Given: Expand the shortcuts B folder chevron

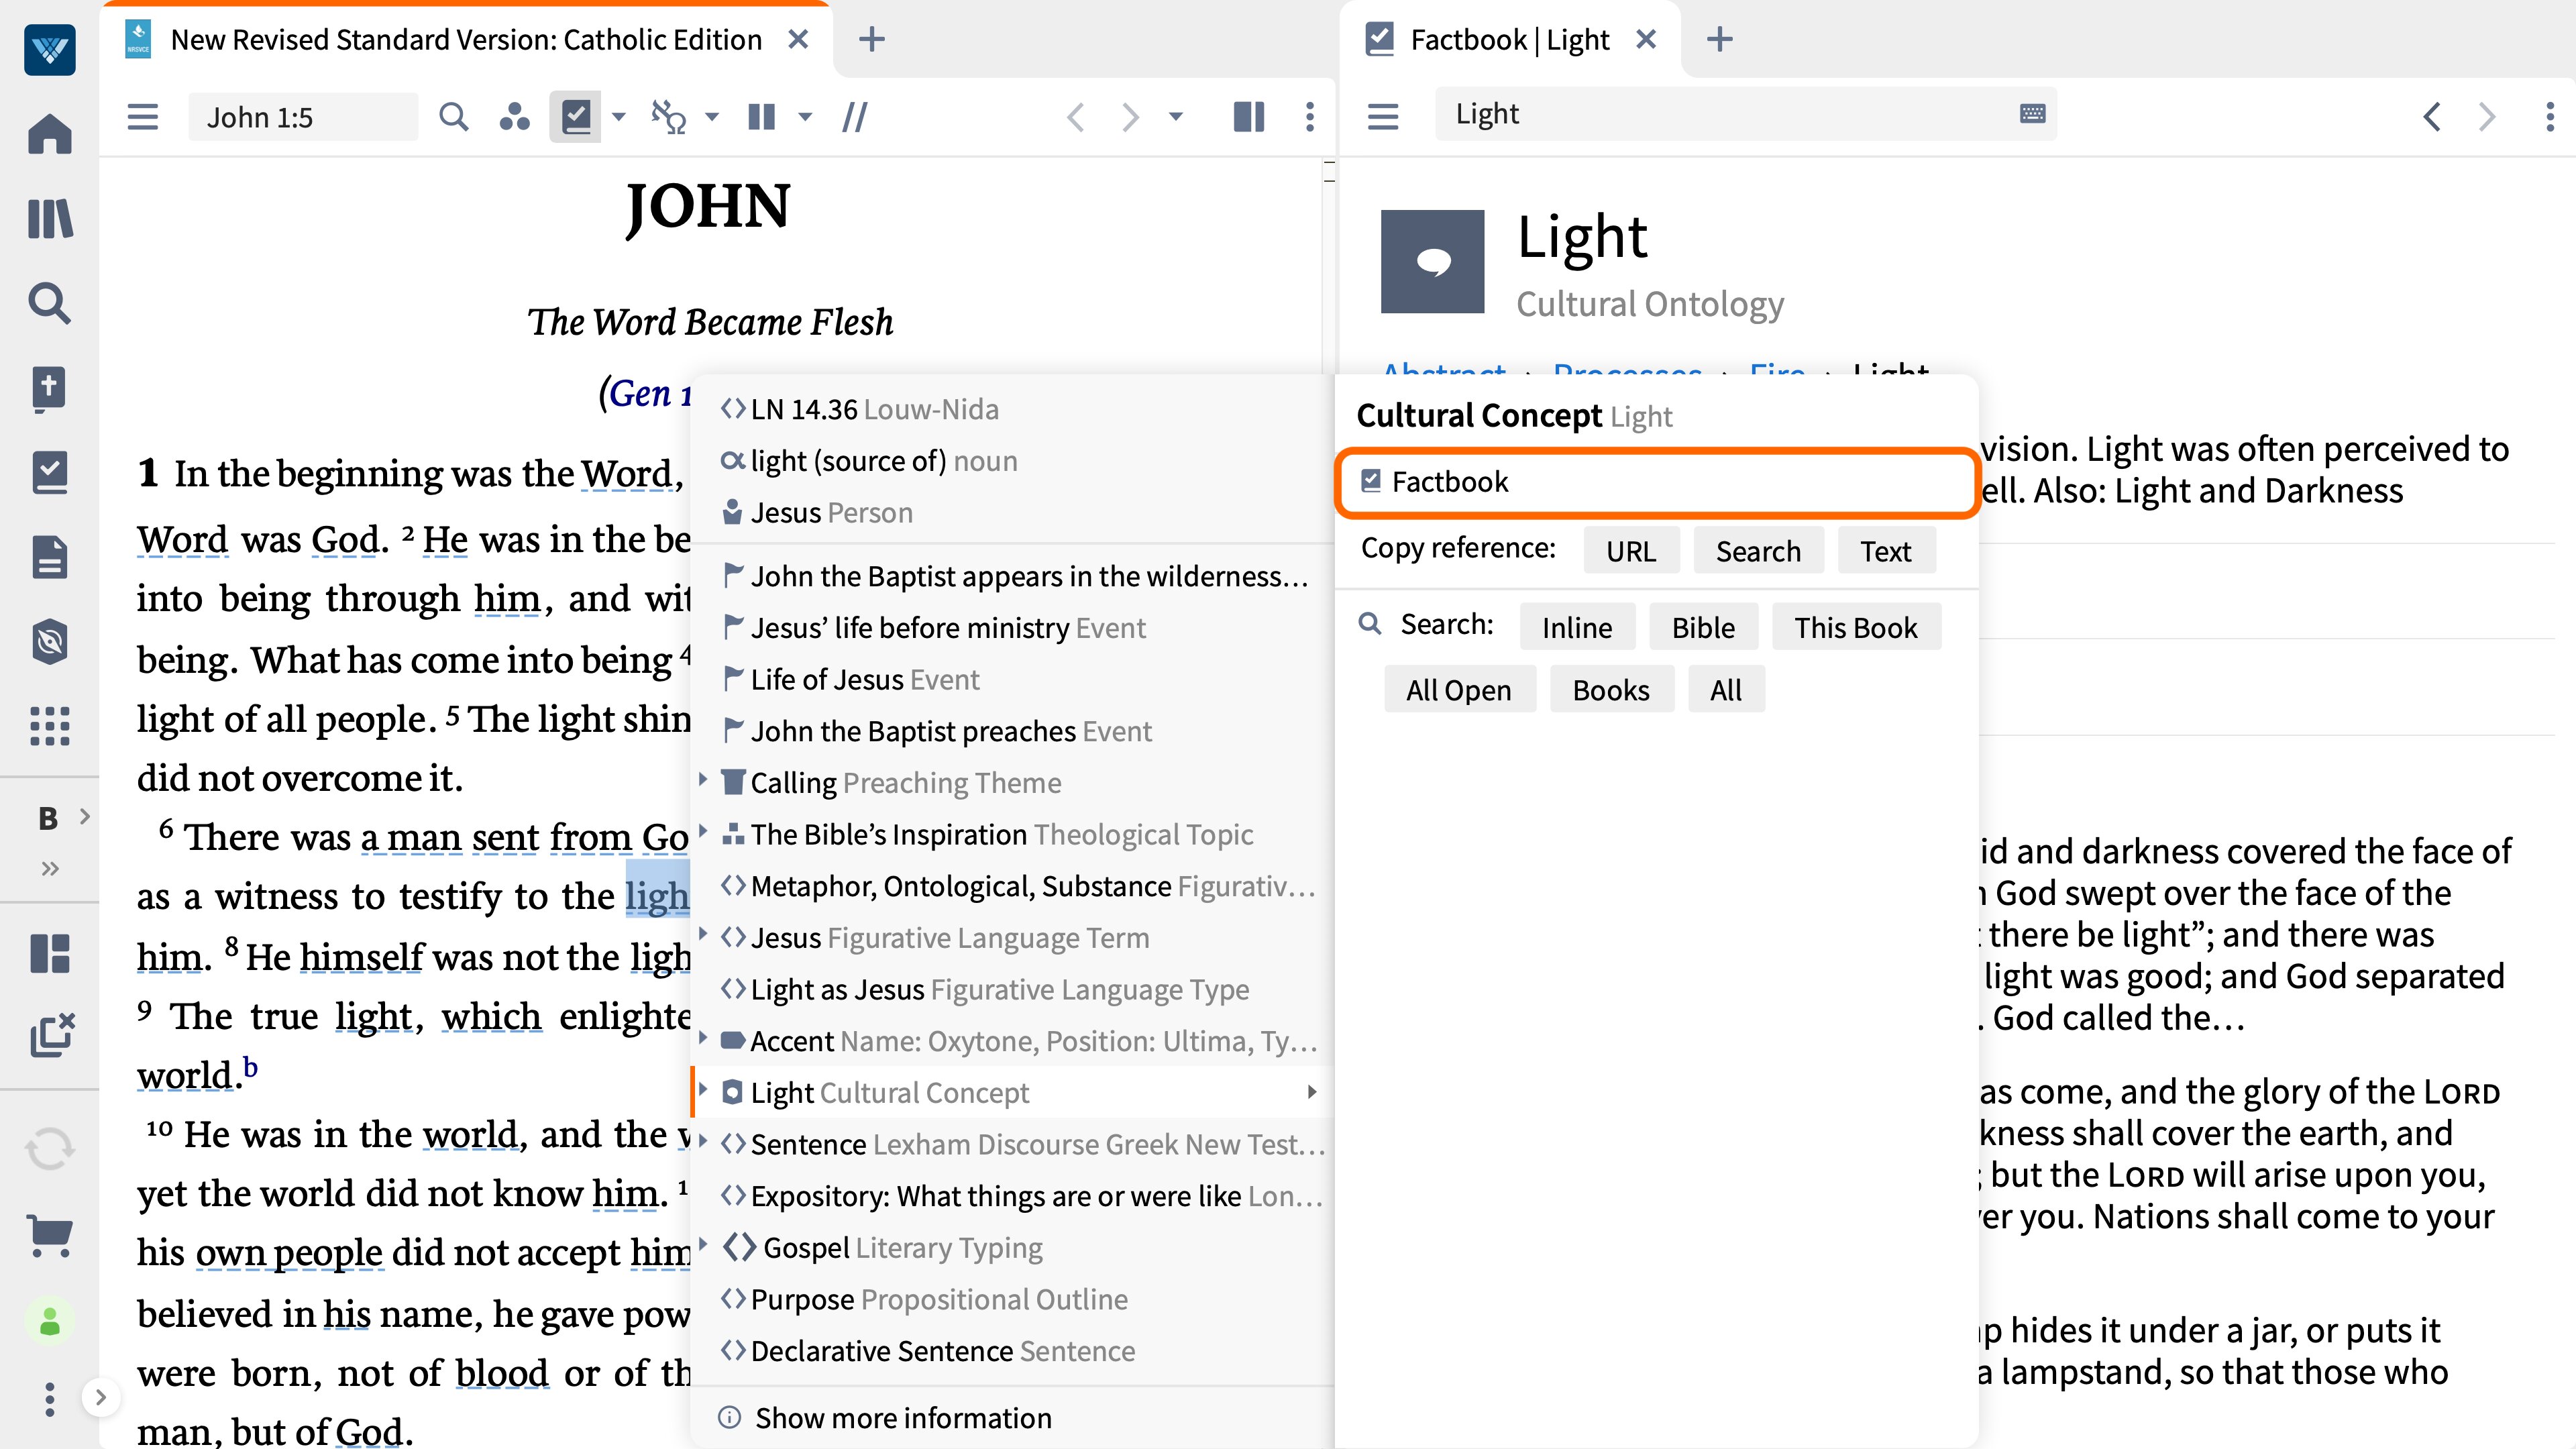Looking at the screenshot, I should [85, 816].
